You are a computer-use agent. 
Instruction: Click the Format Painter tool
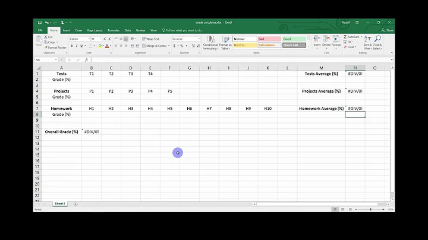click(x=55, y=48)
